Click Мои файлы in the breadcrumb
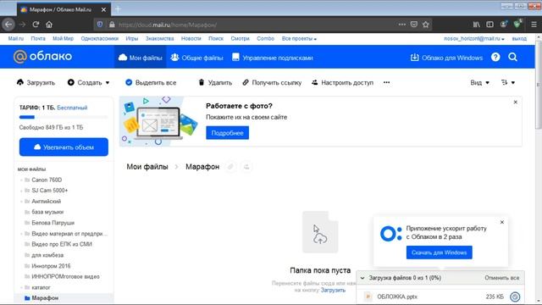542x305 pixels. [x=147, y=167]
